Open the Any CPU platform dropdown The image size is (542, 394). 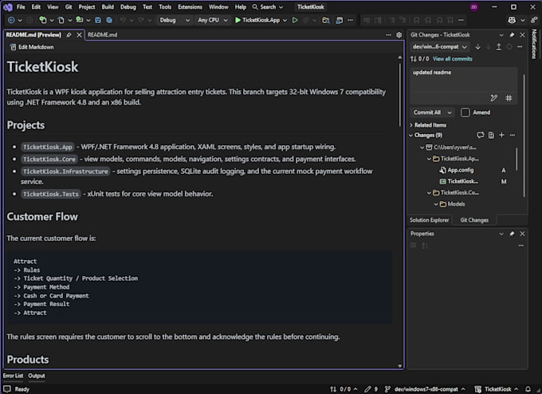[x=212, y=20]
